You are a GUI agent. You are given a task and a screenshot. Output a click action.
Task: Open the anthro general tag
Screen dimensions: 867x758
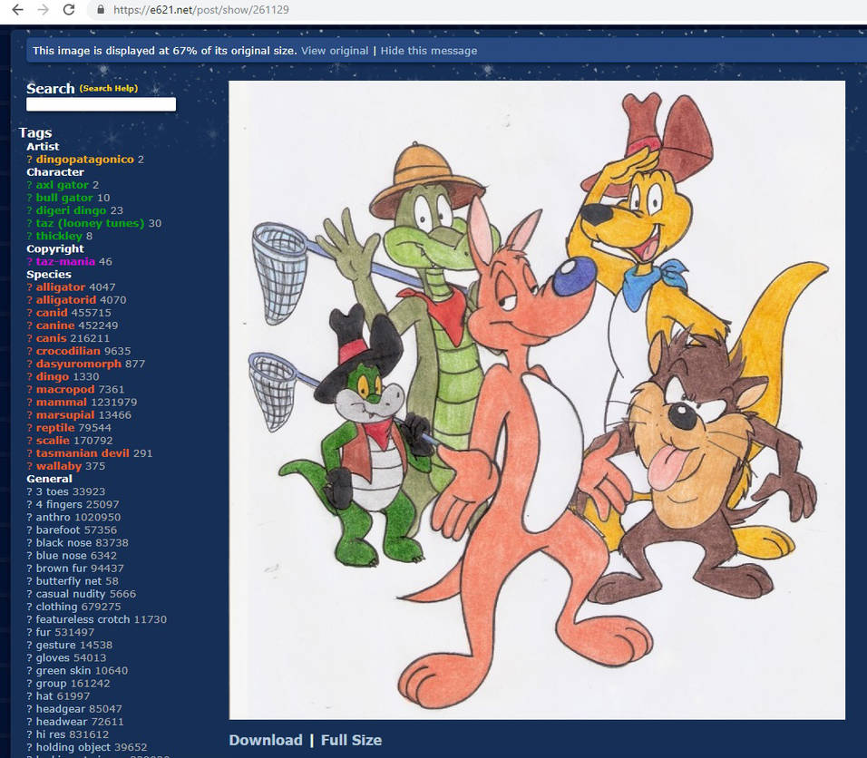coord(54,517)
